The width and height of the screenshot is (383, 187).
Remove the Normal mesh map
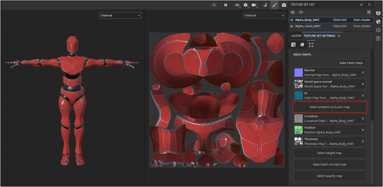tap(363, 73)
